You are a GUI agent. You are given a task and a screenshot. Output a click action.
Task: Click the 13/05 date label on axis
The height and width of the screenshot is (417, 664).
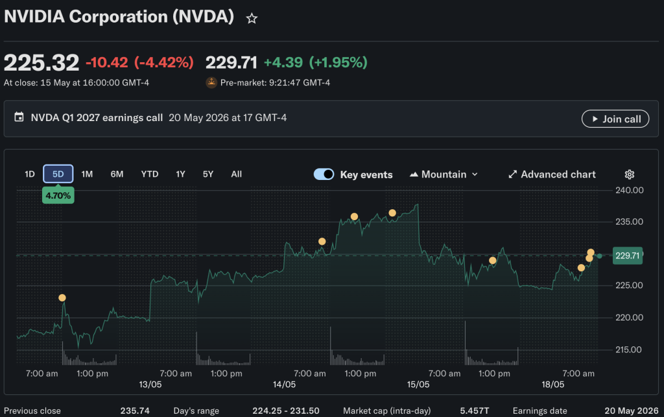(150, 385)
